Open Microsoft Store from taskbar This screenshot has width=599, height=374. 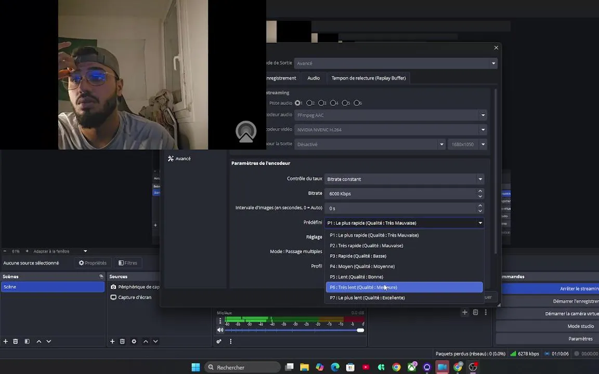pos(350,367)
